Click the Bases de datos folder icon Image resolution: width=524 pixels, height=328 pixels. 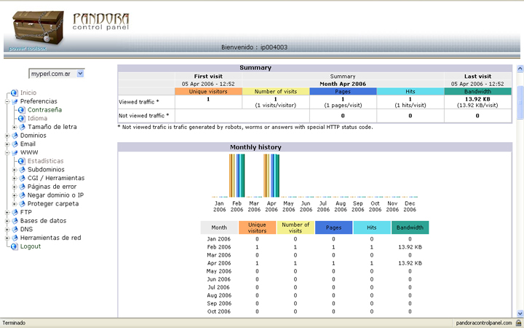click(x=14, y=221)
